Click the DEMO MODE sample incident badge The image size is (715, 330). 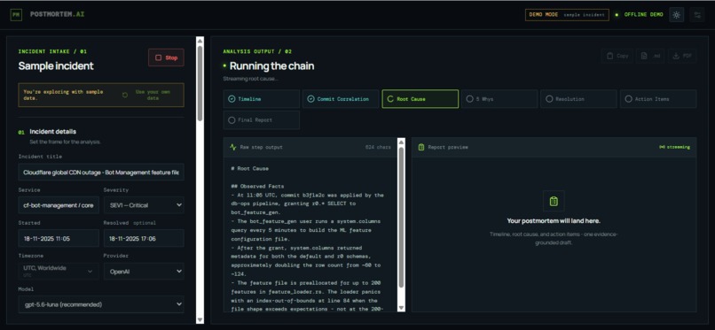click(x=567, y=14)
